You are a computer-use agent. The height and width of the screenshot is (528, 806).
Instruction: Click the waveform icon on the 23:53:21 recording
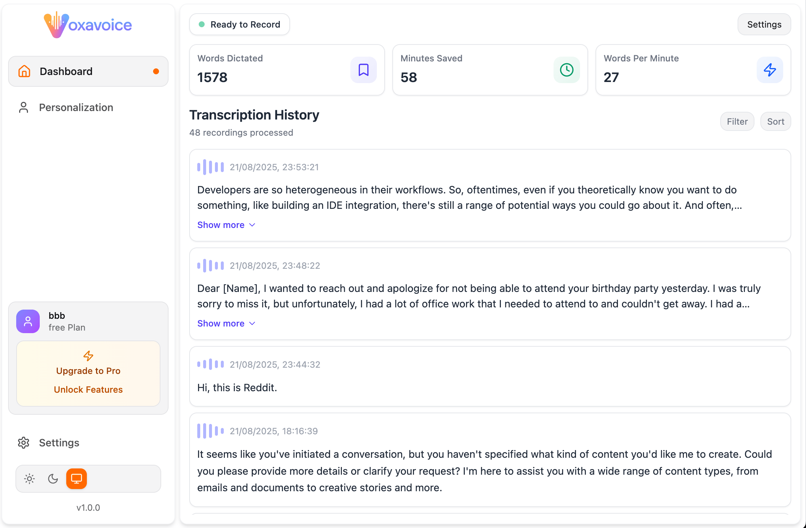[x=211, y=167]
